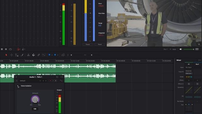The width and height of the screenshot is (202, 114).
Task: Click the add preset plus button
Action: 17,81
